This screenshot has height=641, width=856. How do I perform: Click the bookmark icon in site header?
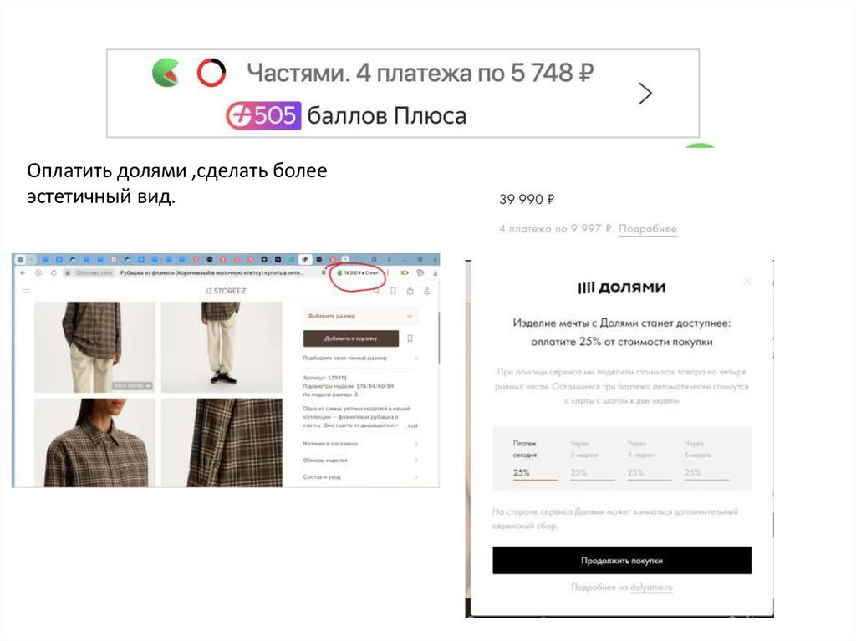(393, 291)
